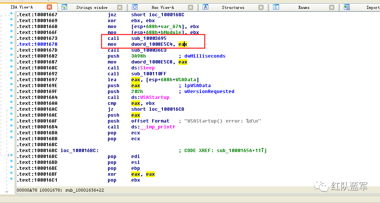Click loc_100016BC operand in jnz line
Viewport: 380px width, 203px height.
click(167, 14)
